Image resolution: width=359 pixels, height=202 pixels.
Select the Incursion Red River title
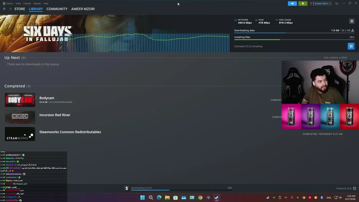click(x=55, y=115)
